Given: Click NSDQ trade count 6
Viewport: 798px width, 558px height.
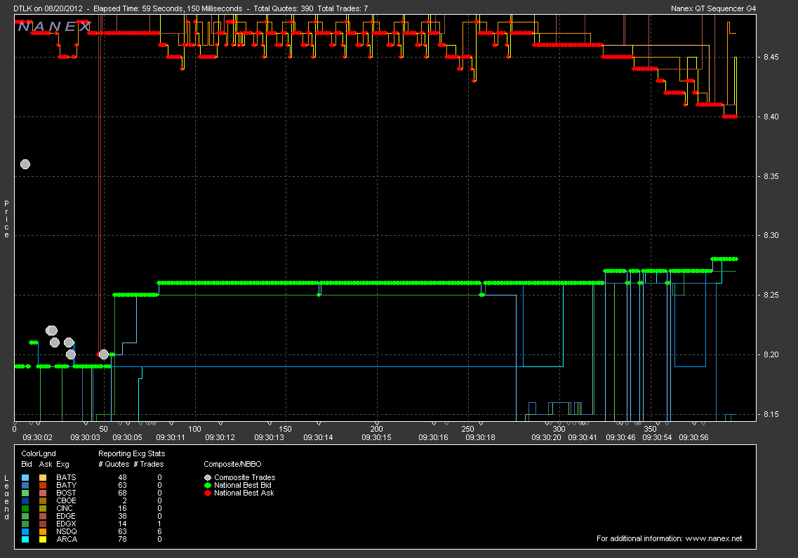Looking at the screenshot, I should click(x=159, y=531).
